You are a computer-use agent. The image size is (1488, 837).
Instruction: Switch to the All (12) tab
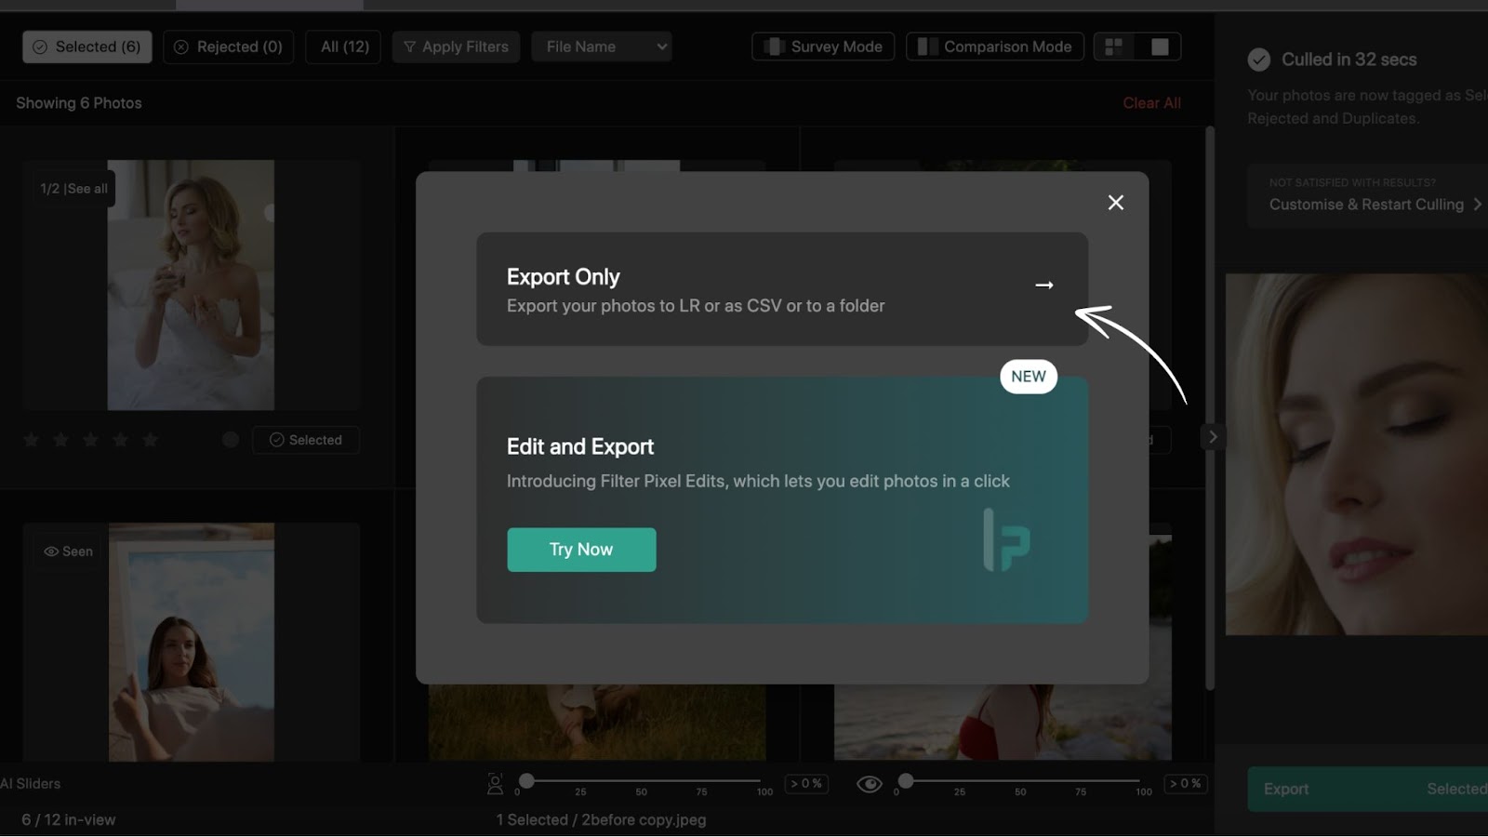(x=344, y=46)
